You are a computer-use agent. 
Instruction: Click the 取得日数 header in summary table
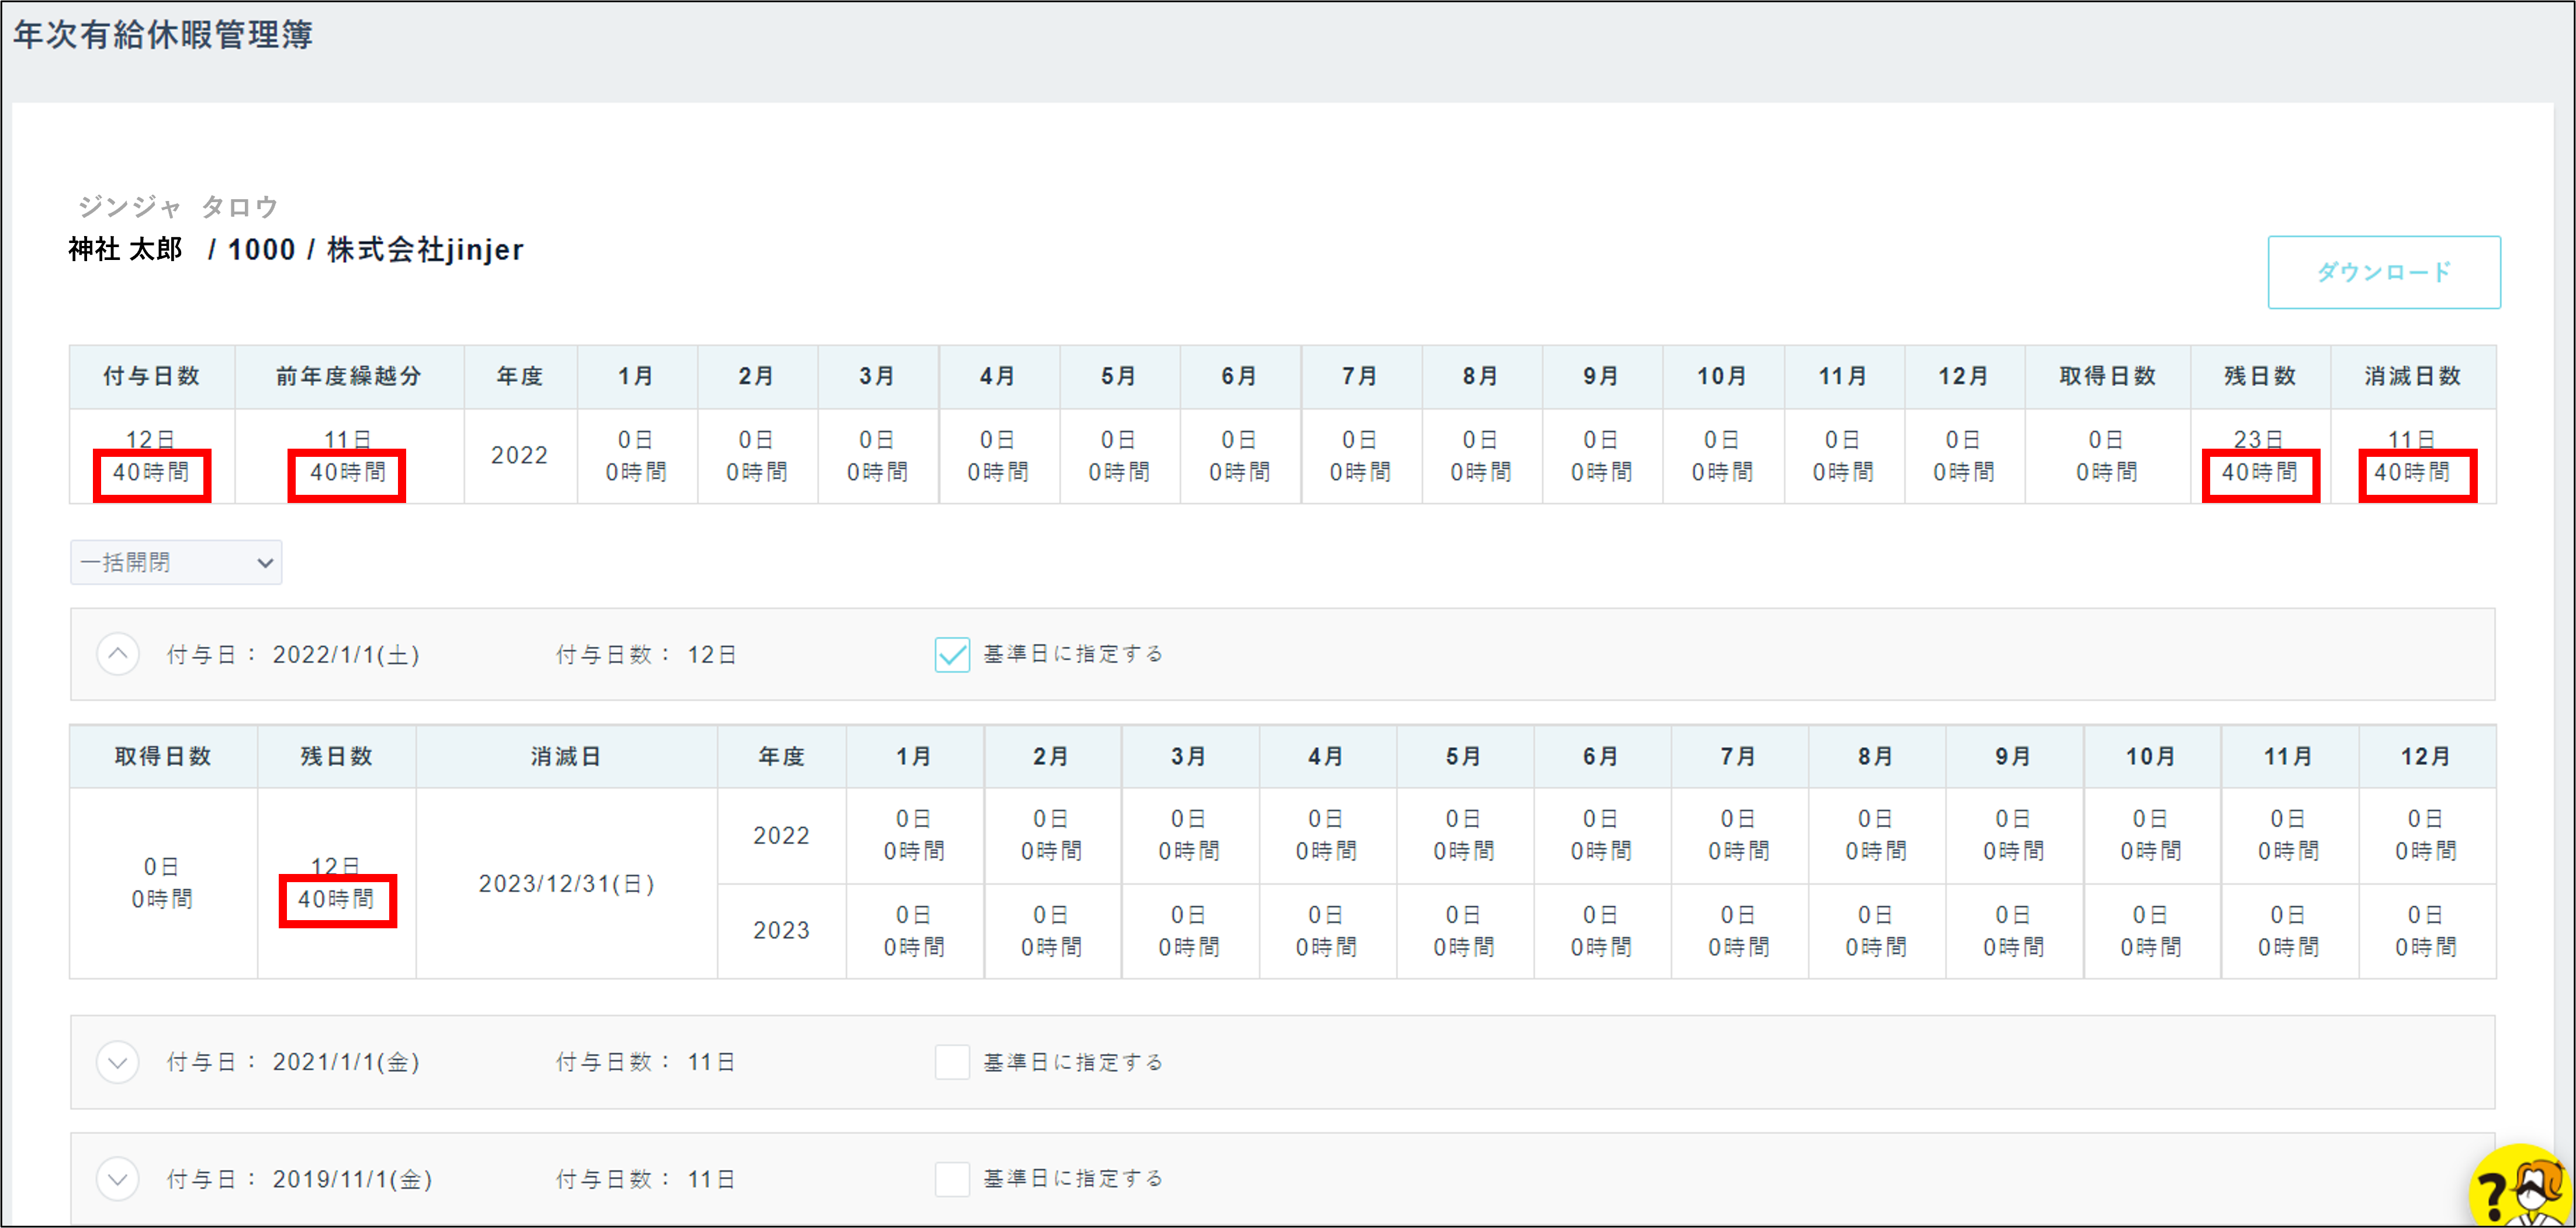point(2106,376)
